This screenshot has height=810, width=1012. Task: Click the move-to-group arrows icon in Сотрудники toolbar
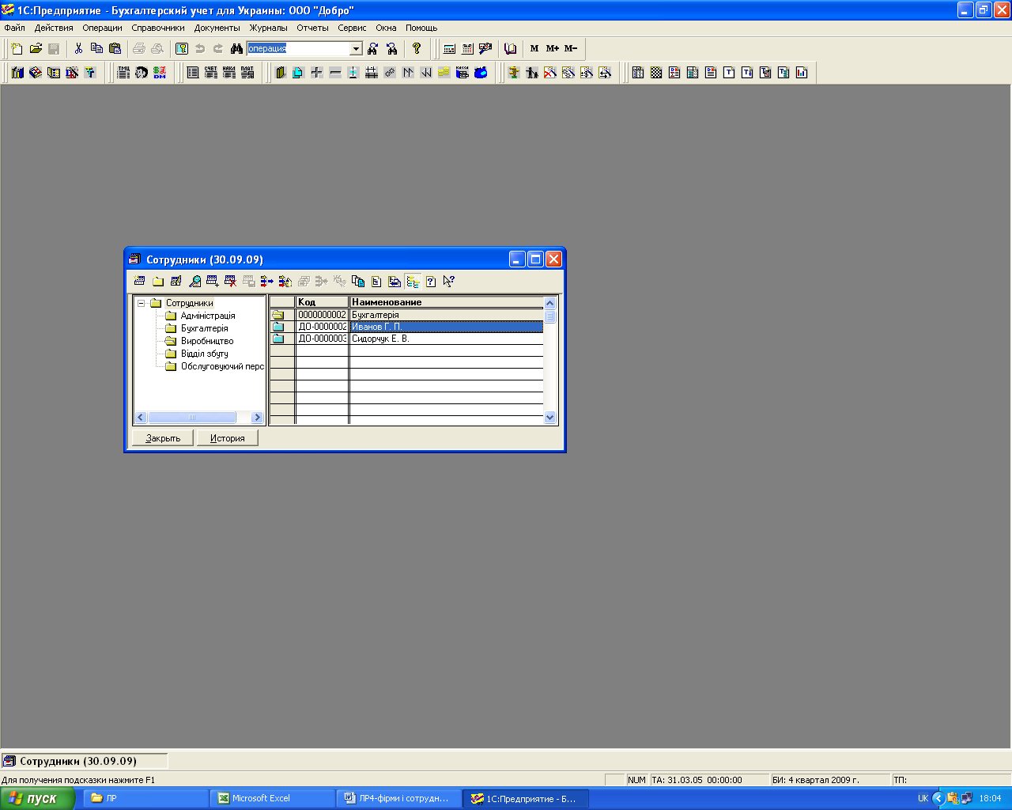point(267,281)
